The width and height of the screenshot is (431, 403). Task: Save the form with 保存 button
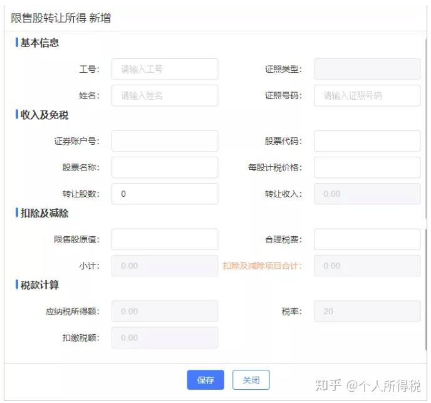(205, 380)
